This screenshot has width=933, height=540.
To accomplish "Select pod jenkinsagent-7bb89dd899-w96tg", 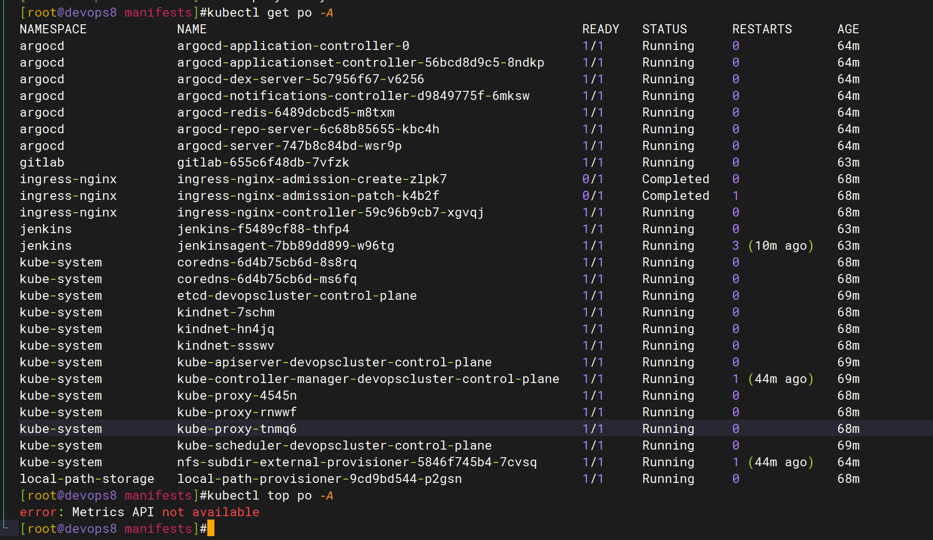I will tap(286, 245).
